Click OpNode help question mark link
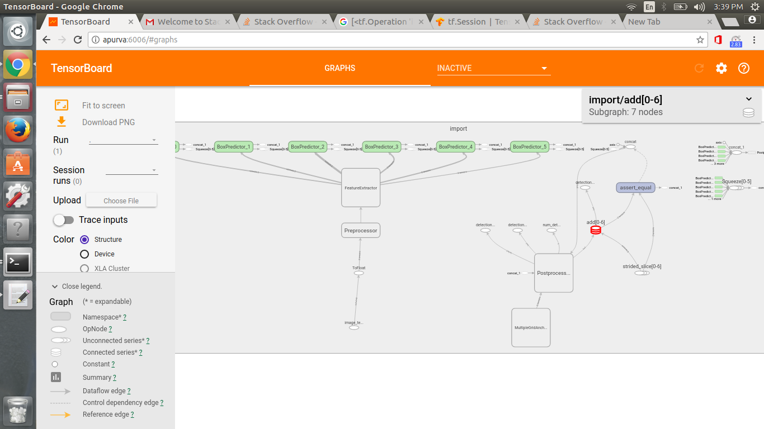 tap(110, 329)
